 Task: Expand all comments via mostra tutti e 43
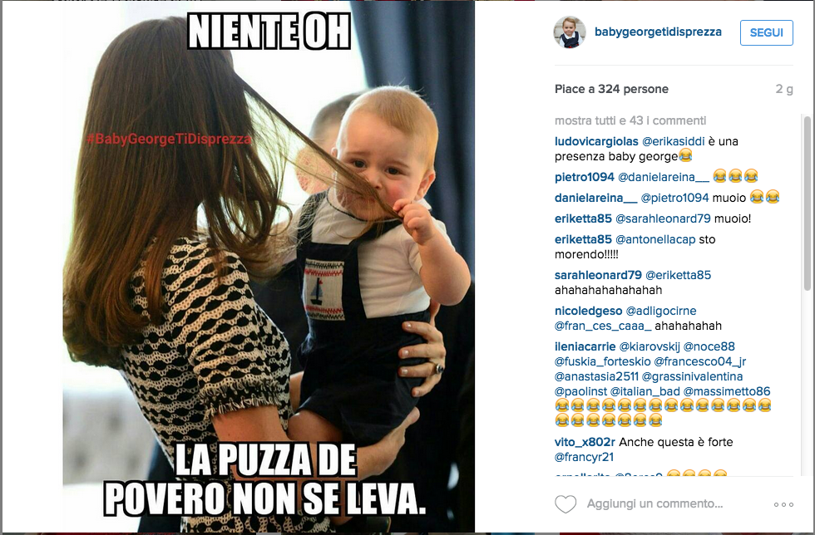pos(630,120)
